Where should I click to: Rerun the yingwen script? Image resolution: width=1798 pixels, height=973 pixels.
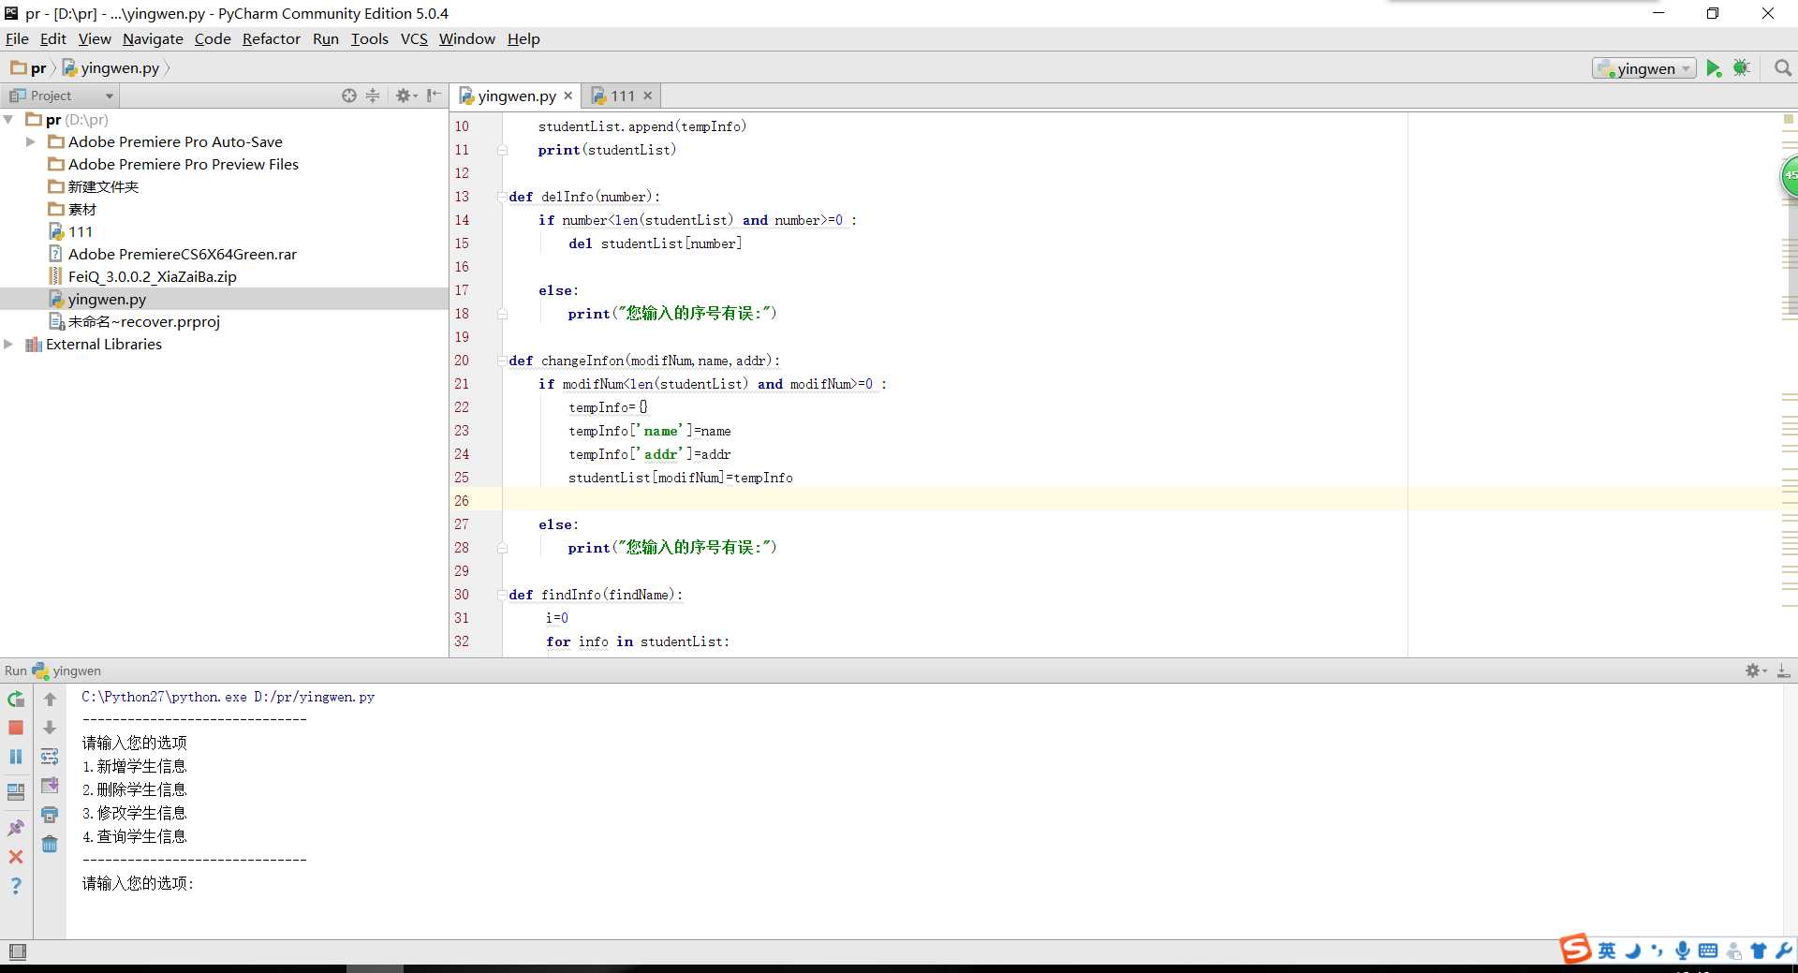[x=16, y=699]
